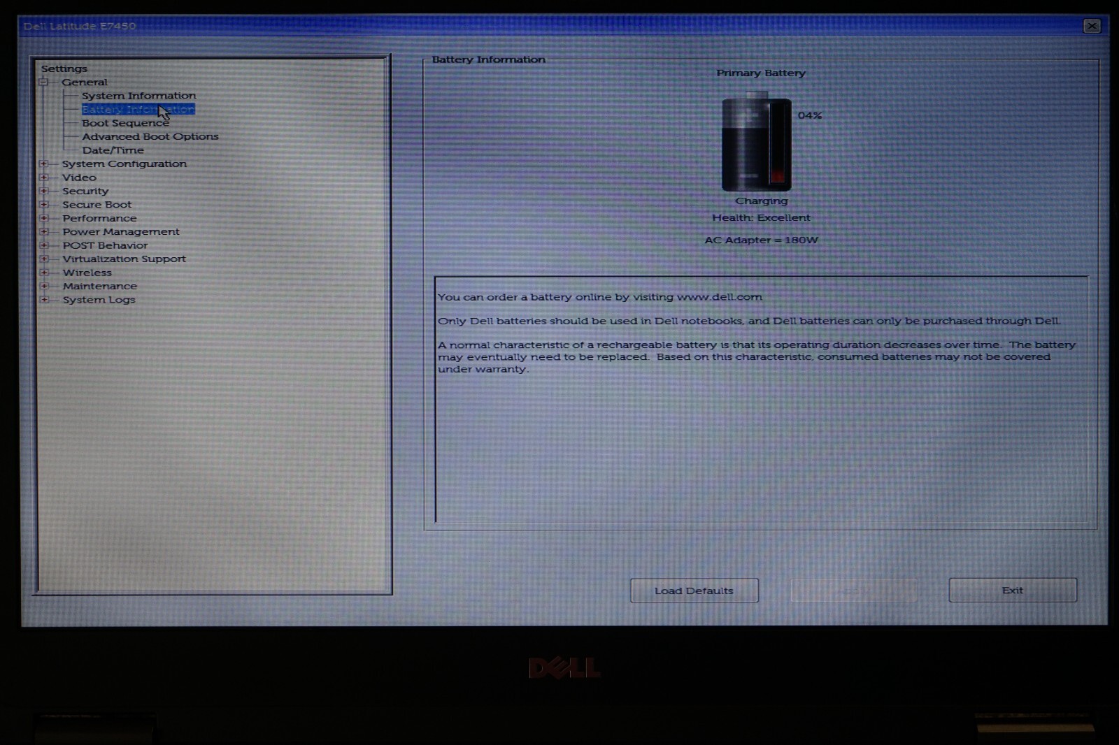The image size is (1119, 745).
Task: Open the Date/Time settings
Action: (x=113, y=150)
